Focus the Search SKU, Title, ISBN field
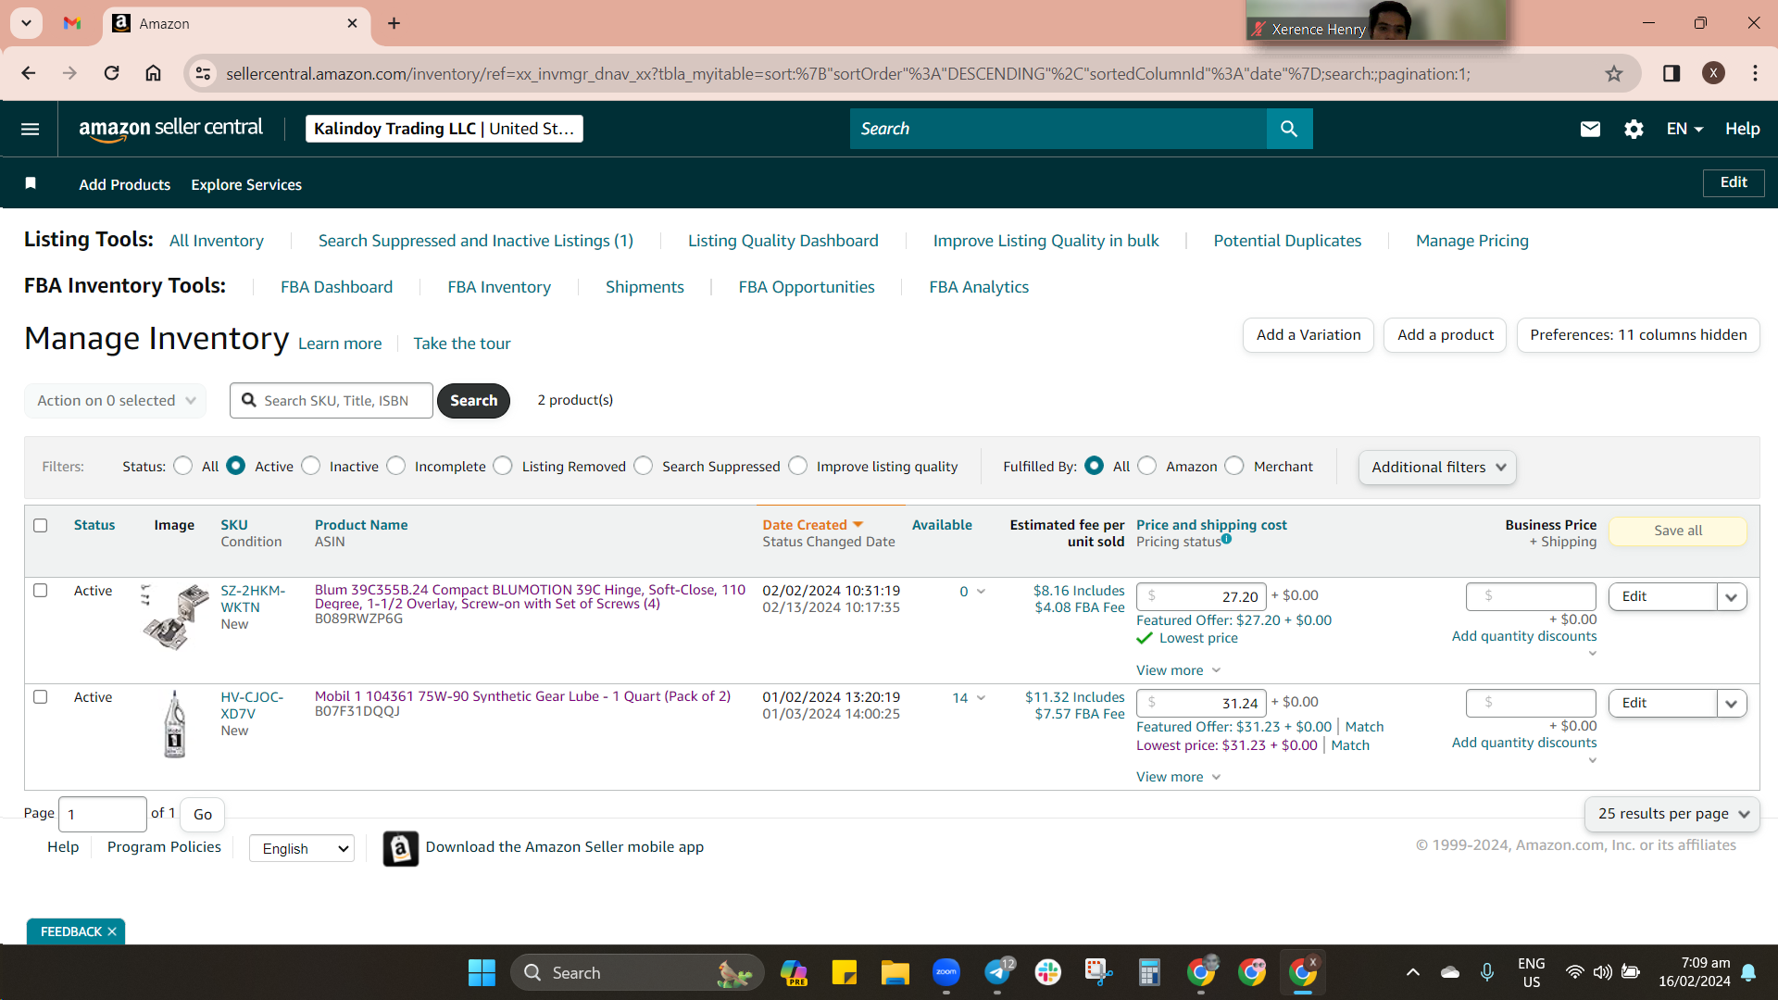This screenshot has height=1000, width=1778. [x=332, y=400]
